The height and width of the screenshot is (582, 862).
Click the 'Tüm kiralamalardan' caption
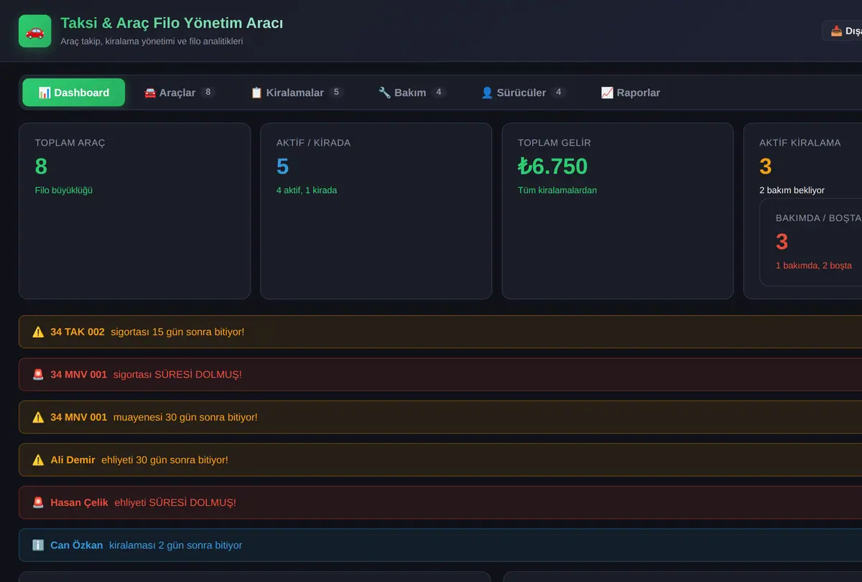(557, 190)
